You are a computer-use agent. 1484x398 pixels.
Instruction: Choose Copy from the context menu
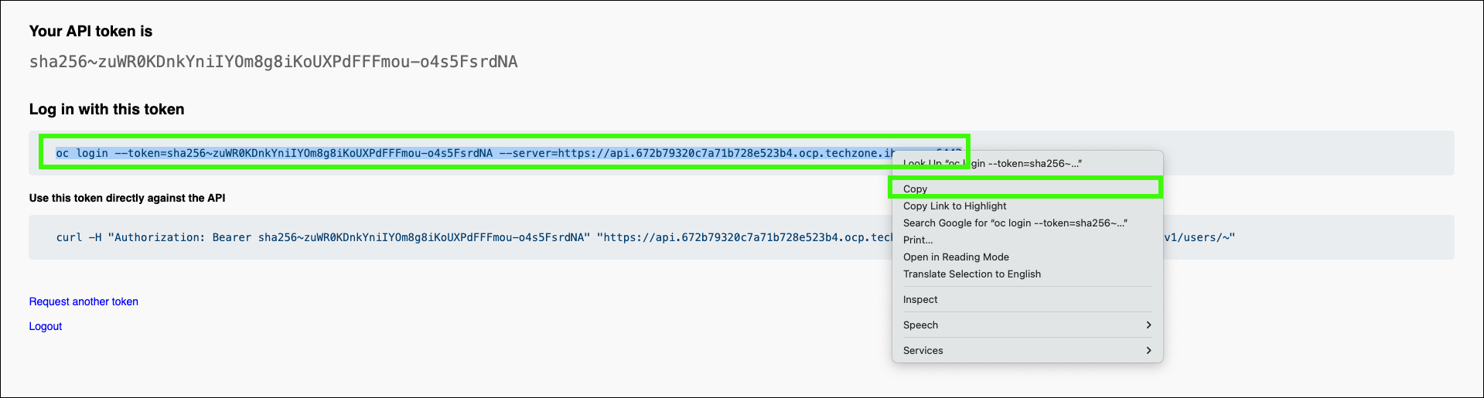pos(916,189)
